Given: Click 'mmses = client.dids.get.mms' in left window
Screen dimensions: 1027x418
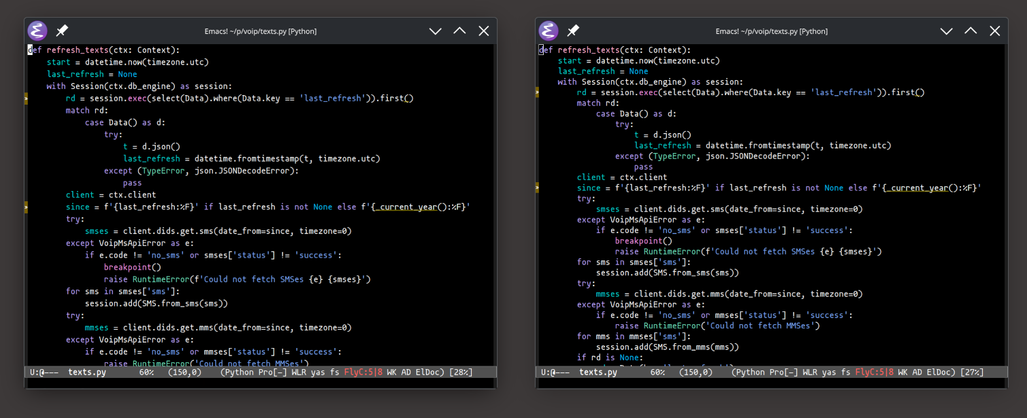Looking at the screenshot, I should (218, 328).
